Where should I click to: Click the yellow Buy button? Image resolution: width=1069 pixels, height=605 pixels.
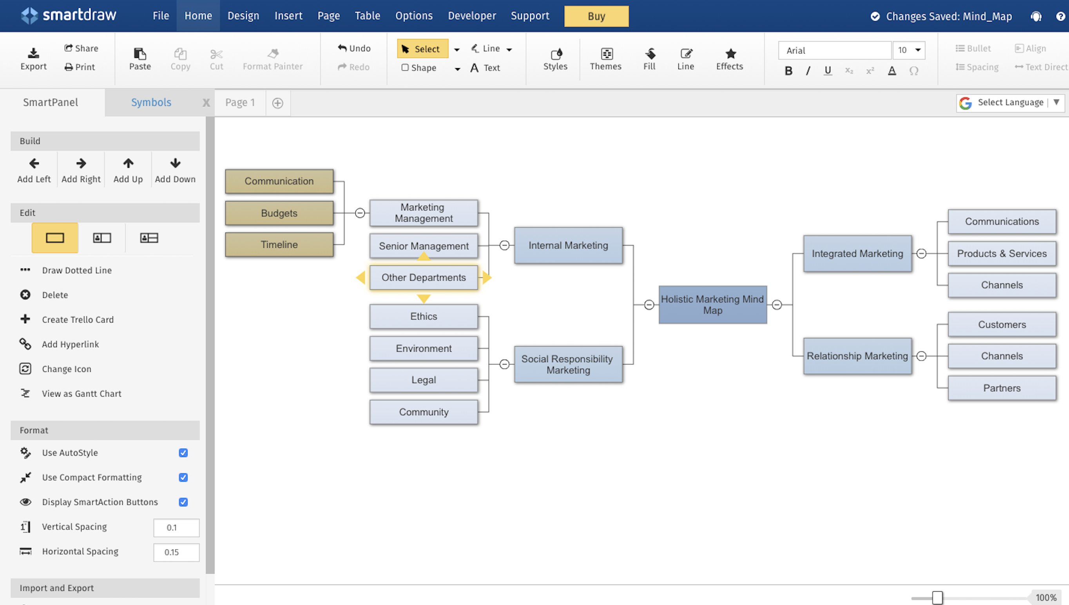click(x=596, y=16)
